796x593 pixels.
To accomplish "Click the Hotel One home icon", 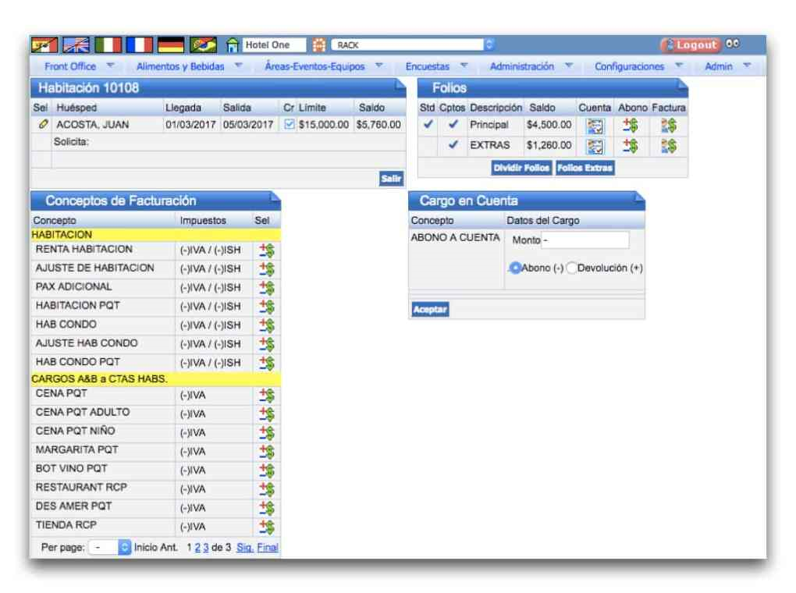I will click(x=233, y=45).
